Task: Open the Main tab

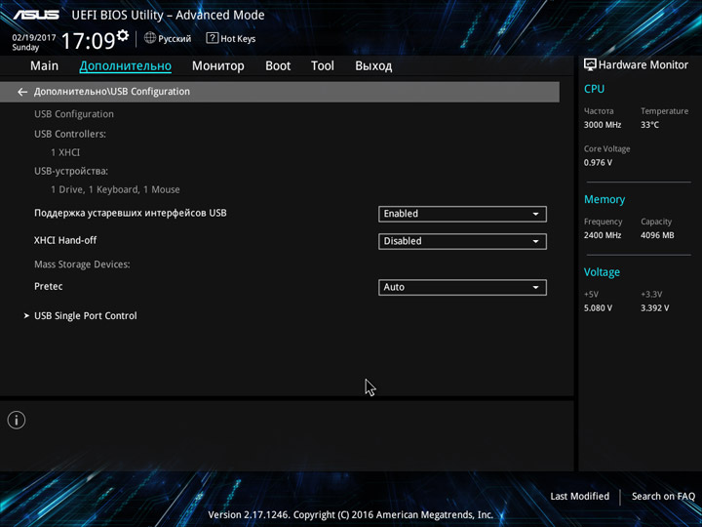Action: point(44,66)
